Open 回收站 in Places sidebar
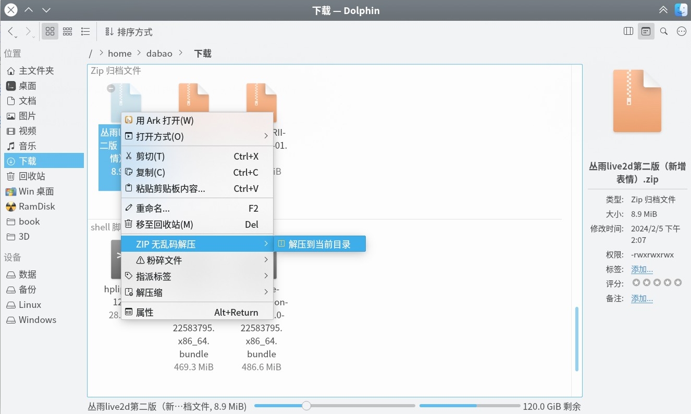 [44, 176]
